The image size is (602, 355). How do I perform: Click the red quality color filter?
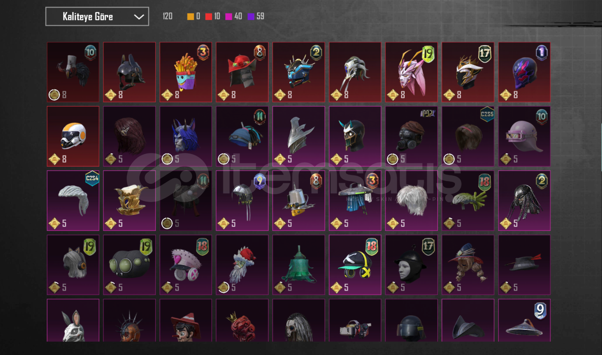[x=208, y=17]
